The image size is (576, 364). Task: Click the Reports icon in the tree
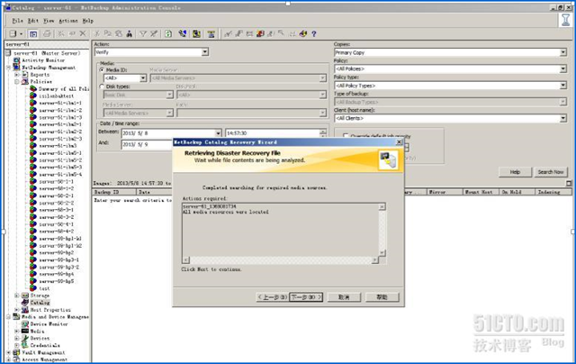pos(25,75)
